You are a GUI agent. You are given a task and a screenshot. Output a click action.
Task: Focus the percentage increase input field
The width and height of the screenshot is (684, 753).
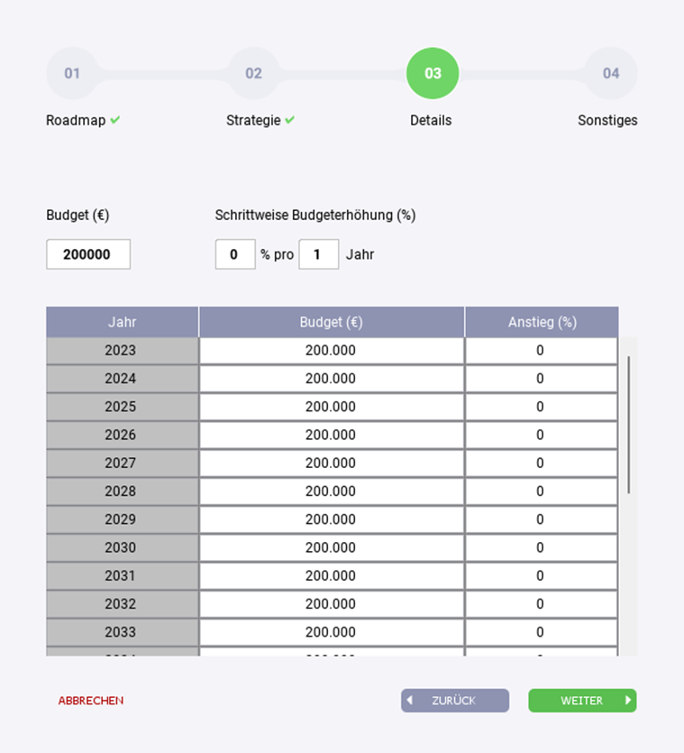234,254
